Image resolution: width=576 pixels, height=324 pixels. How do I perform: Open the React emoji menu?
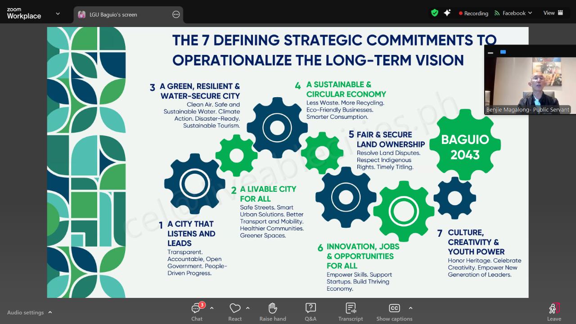click(x=235, y=312)
